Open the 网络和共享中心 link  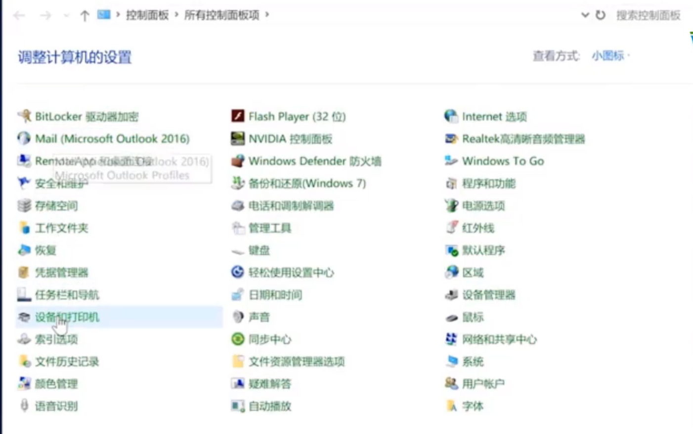[x=499, y=339]
